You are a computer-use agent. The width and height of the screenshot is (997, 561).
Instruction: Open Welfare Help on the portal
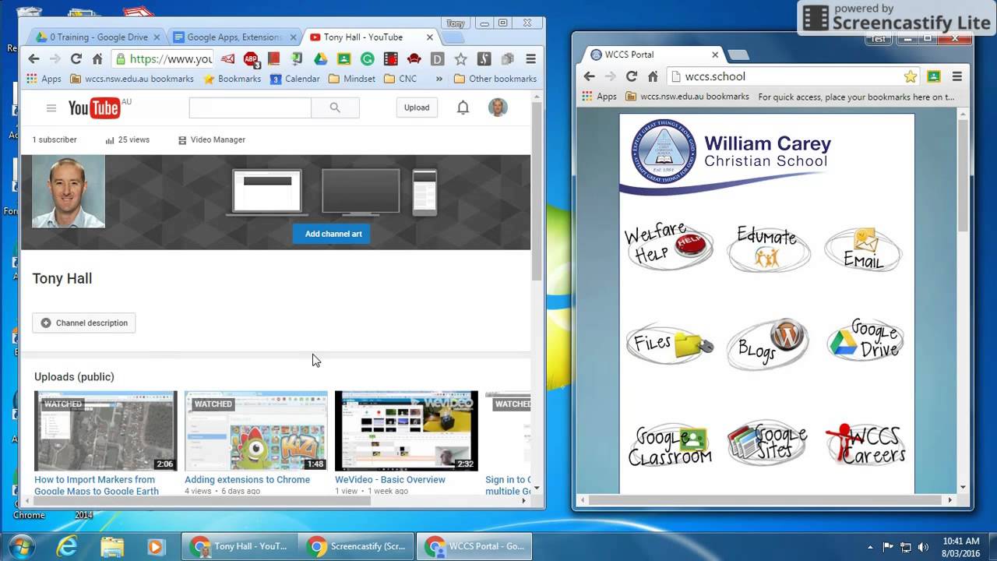click(x=669, y=245)
